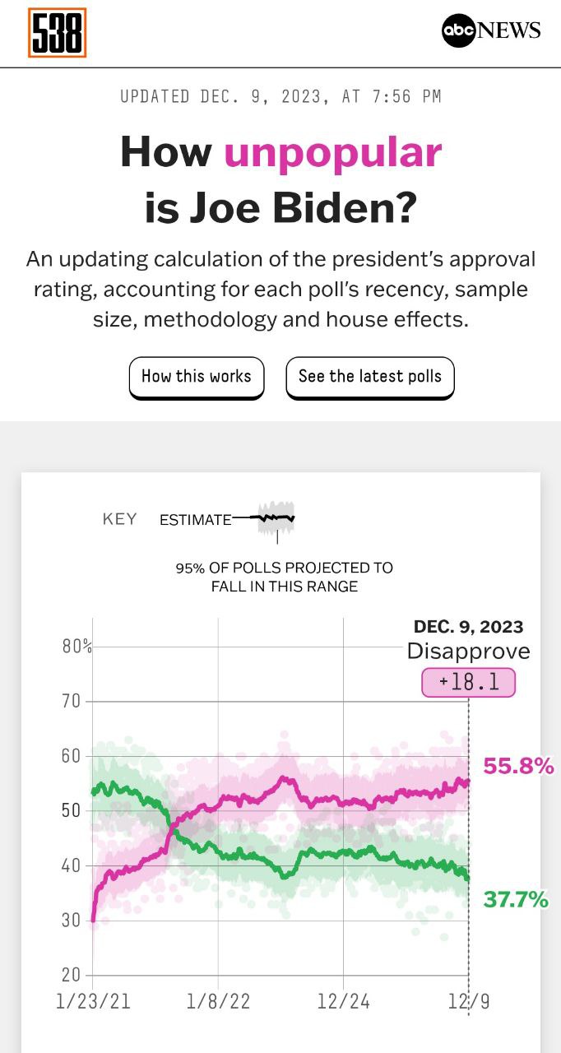The width and height of the screenshot is (561, 1053).
Task: Open "See the latest polls"
Action: point(369,377)
